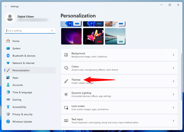Click the Gaming controller icon
The height and width of the screenshot is (132, 184).
(x=8, y=100)
